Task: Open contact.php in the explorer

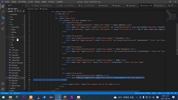Action: click(x=15, y=68)
